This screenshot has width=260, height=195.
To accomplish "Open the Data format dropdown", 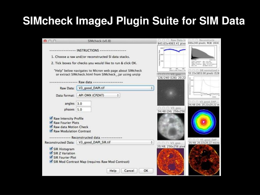I will (98, 95).
